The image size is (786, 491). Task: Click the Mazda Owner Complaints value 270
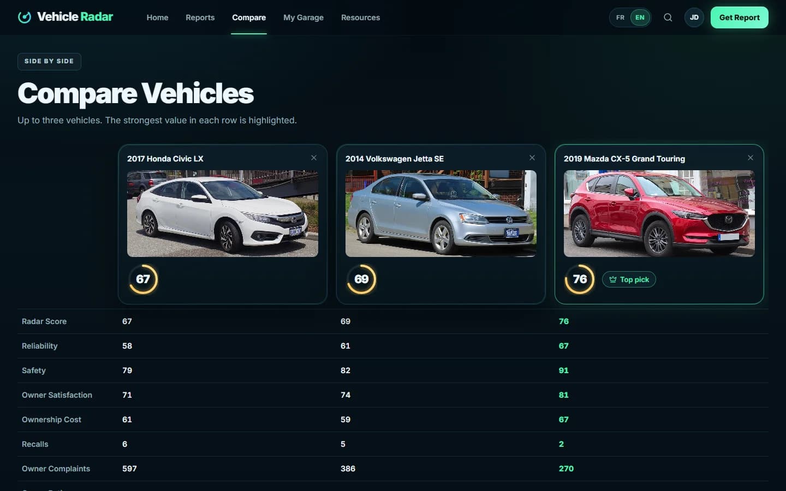(x=566, y=469)
